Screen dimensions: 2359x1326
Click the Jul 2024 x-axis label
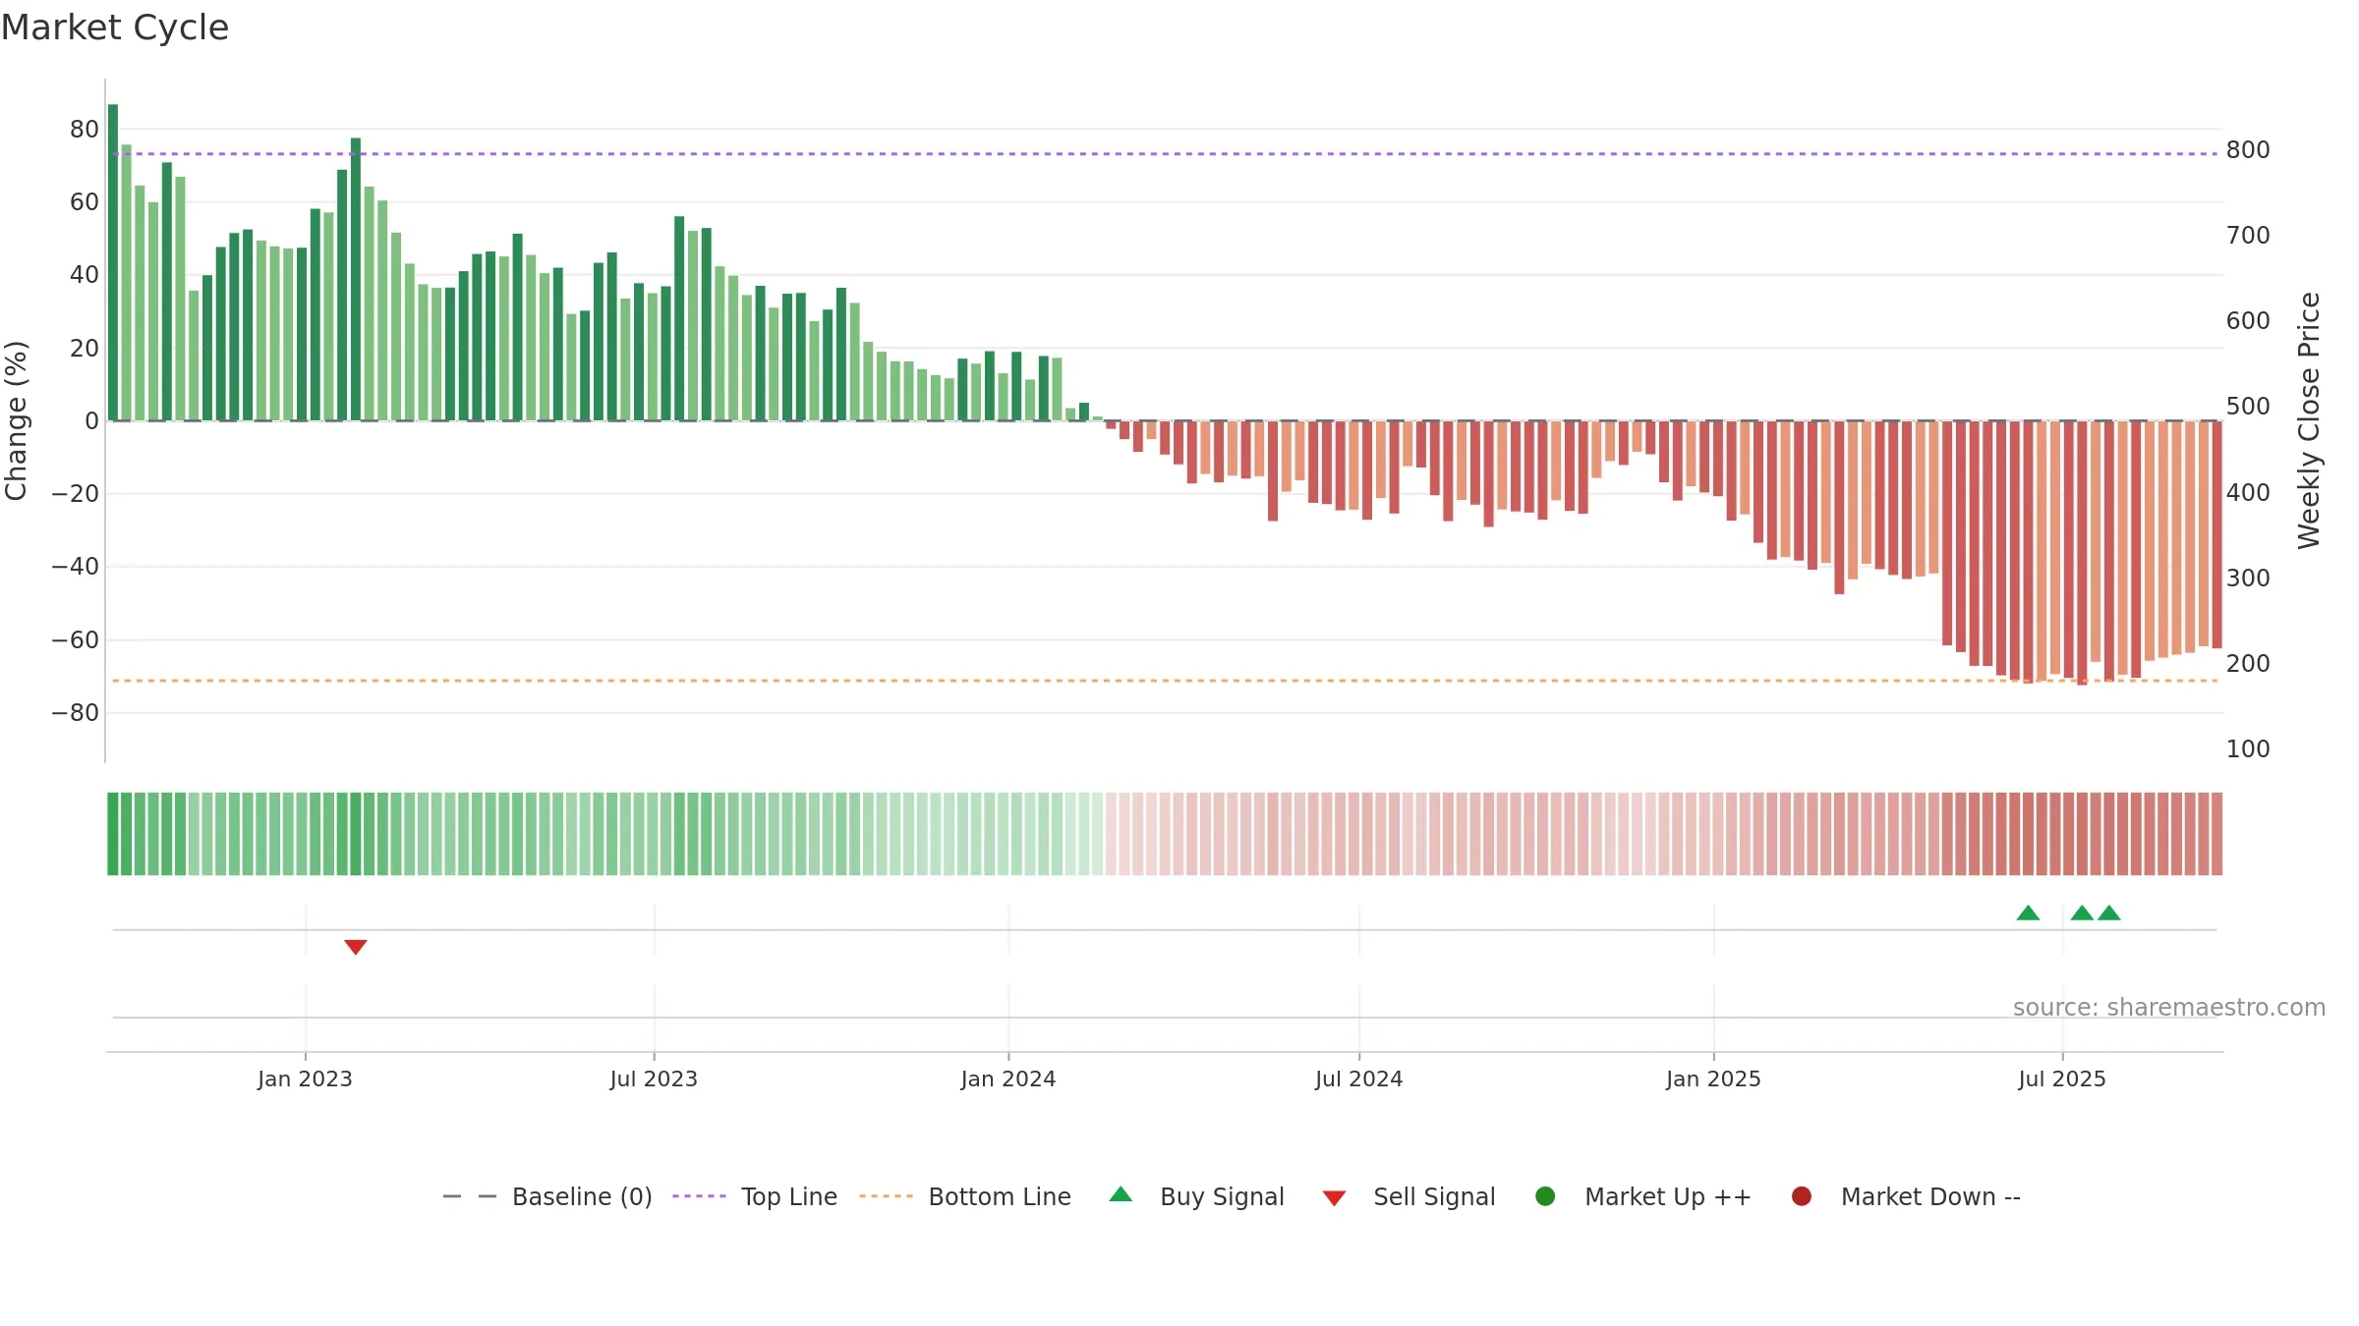pos(1359,1078)
